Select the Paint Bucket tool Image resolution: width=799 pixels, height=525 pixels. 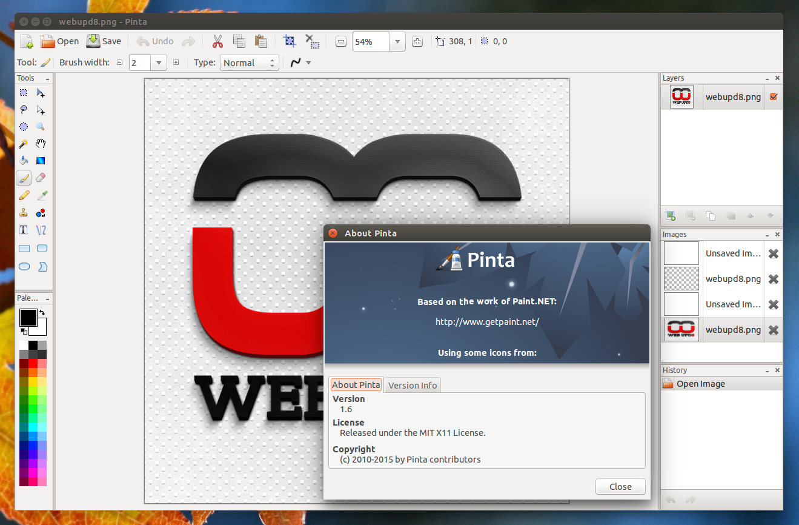(24, 161)
